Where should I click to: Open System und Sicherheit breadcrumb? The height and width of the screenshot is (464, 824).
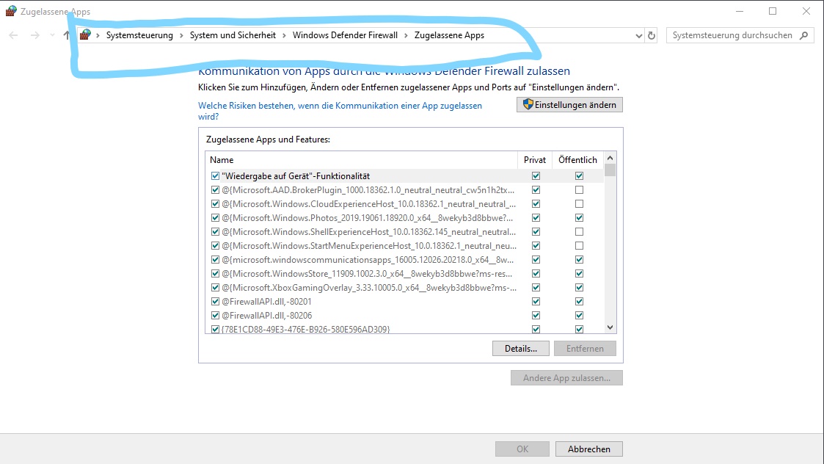pyautogui.click(x=233, y=35)
